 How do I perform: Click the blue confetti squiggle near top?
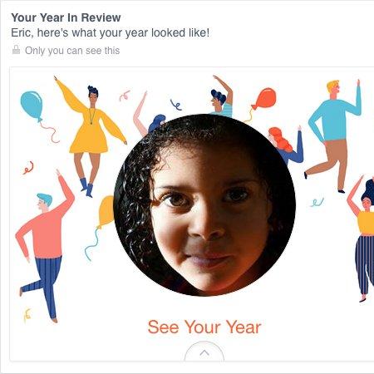click(176, 105)
